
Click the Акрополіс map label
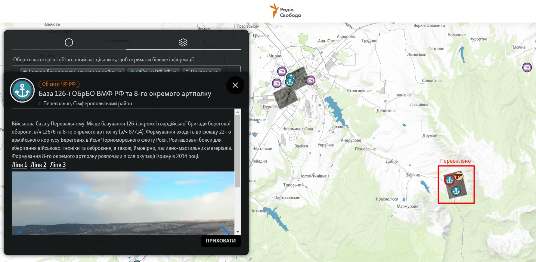[346, 37]
